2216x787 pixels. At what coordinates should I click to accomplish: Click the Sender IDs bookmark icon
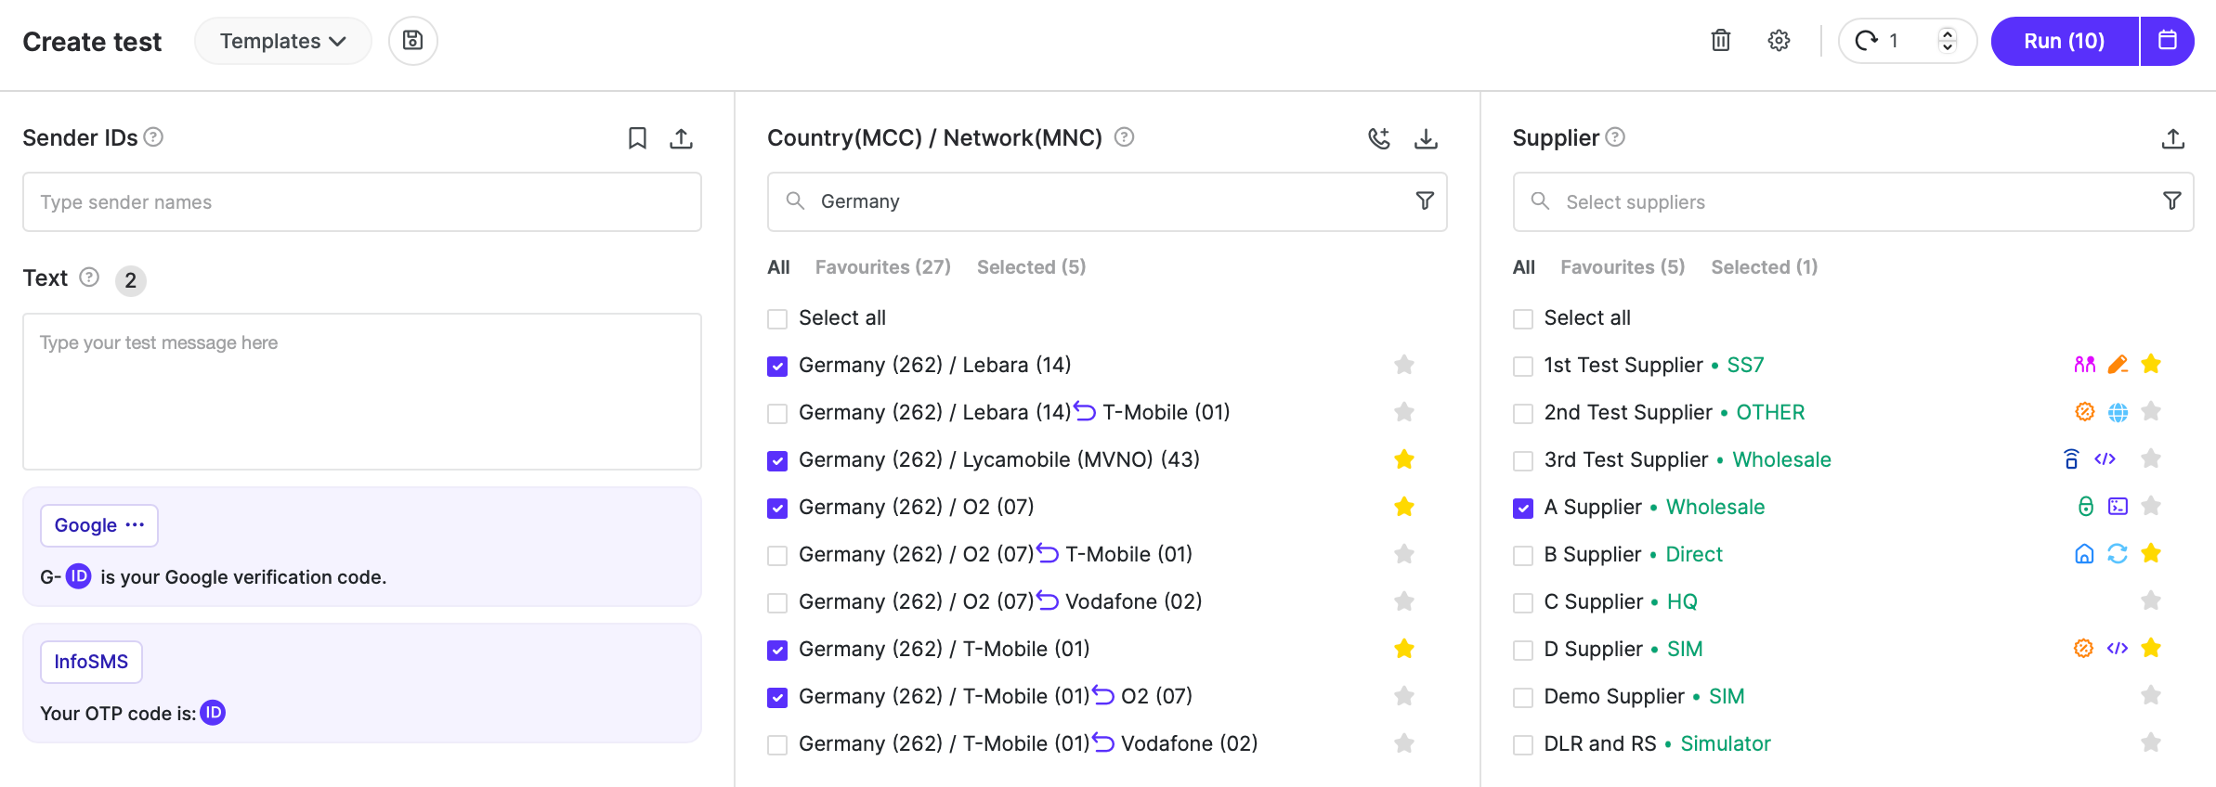(637, 138)
